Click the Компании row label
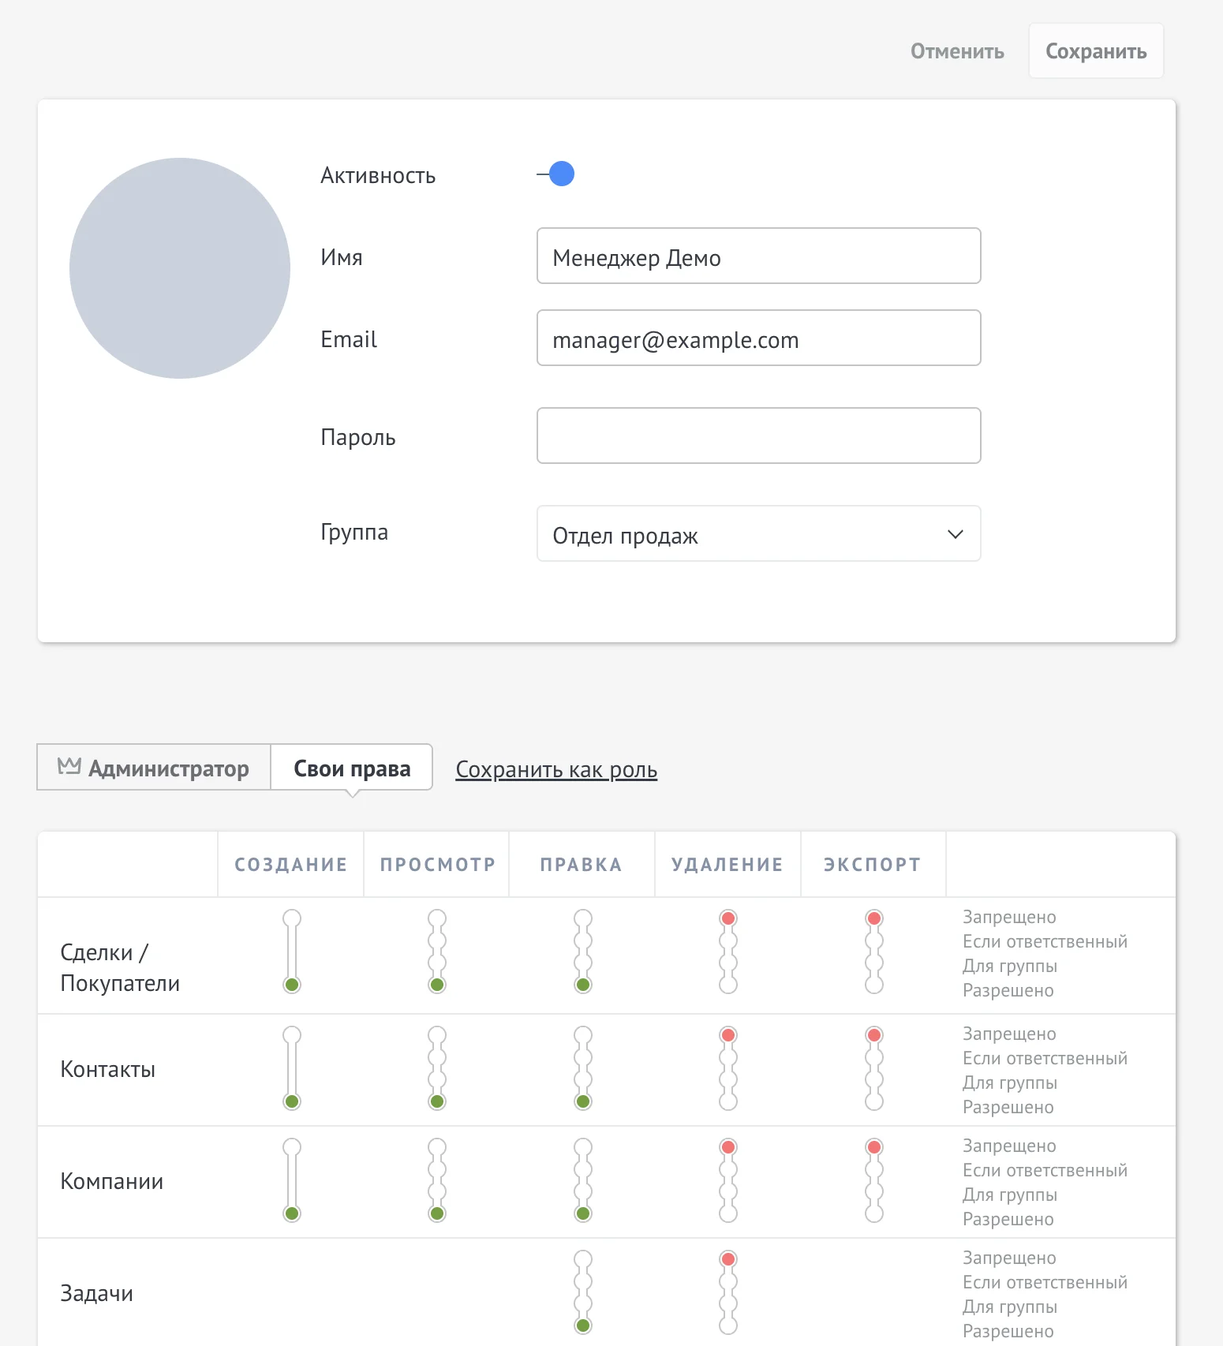The width and height of the screenshot is (1223, 1346). tap(112, 1182)
